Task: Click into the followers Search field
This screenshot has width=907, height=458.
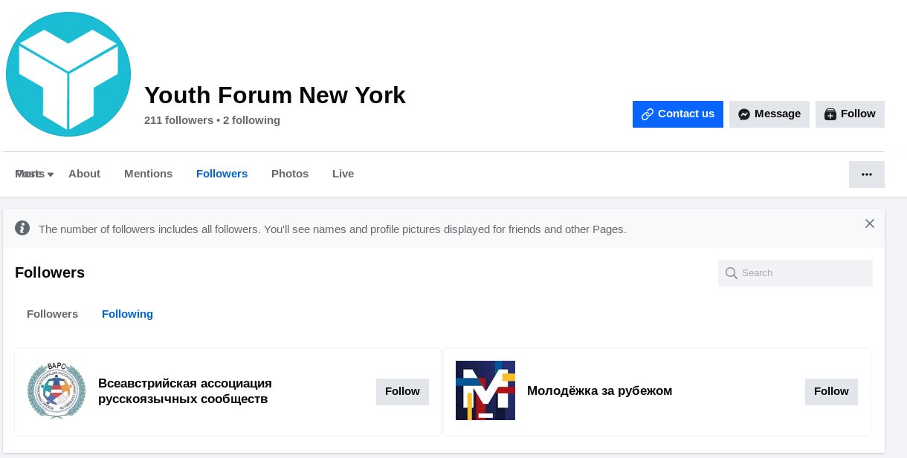Action: [x=795, y=273]
